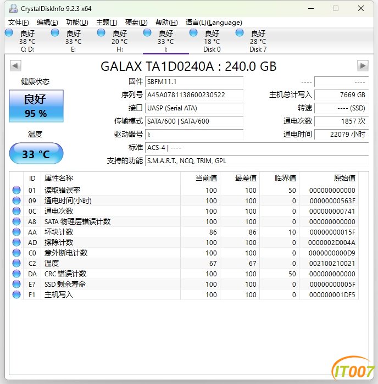The height and width of the screenshot is (384, 378).
Task: Open the 语言(L)(Language) menu
Action: (214, 23)
